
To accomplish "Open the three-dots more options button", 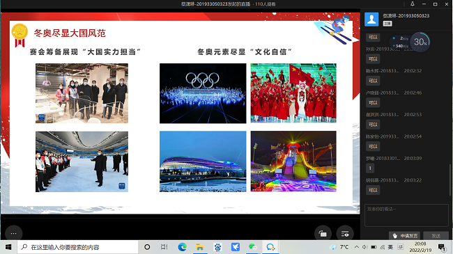I will pyautogui.click(x=13, y=233).
